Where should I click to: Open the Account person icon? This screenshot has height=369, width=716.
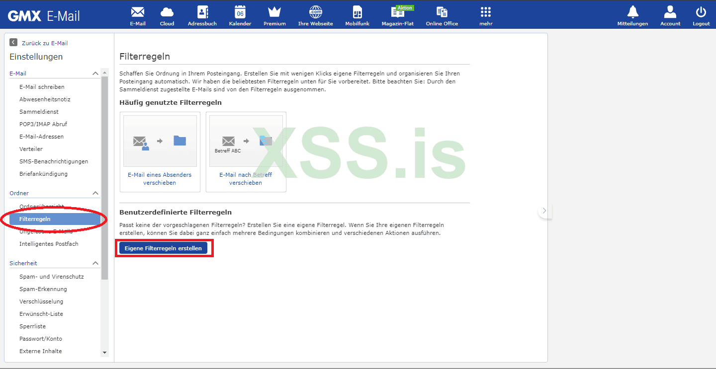[670, 12]
